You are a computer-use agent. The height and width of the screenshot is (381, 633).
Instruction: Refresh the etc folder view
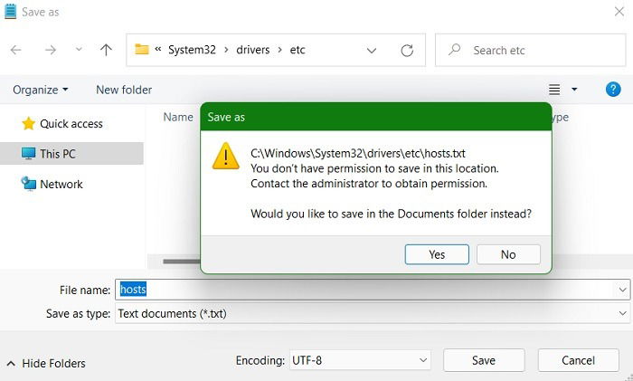[x=407, y=51]
